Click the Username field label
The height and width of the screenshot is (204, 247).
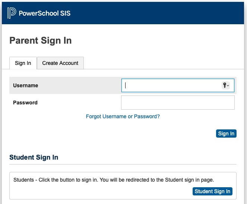tap(26, 85)
